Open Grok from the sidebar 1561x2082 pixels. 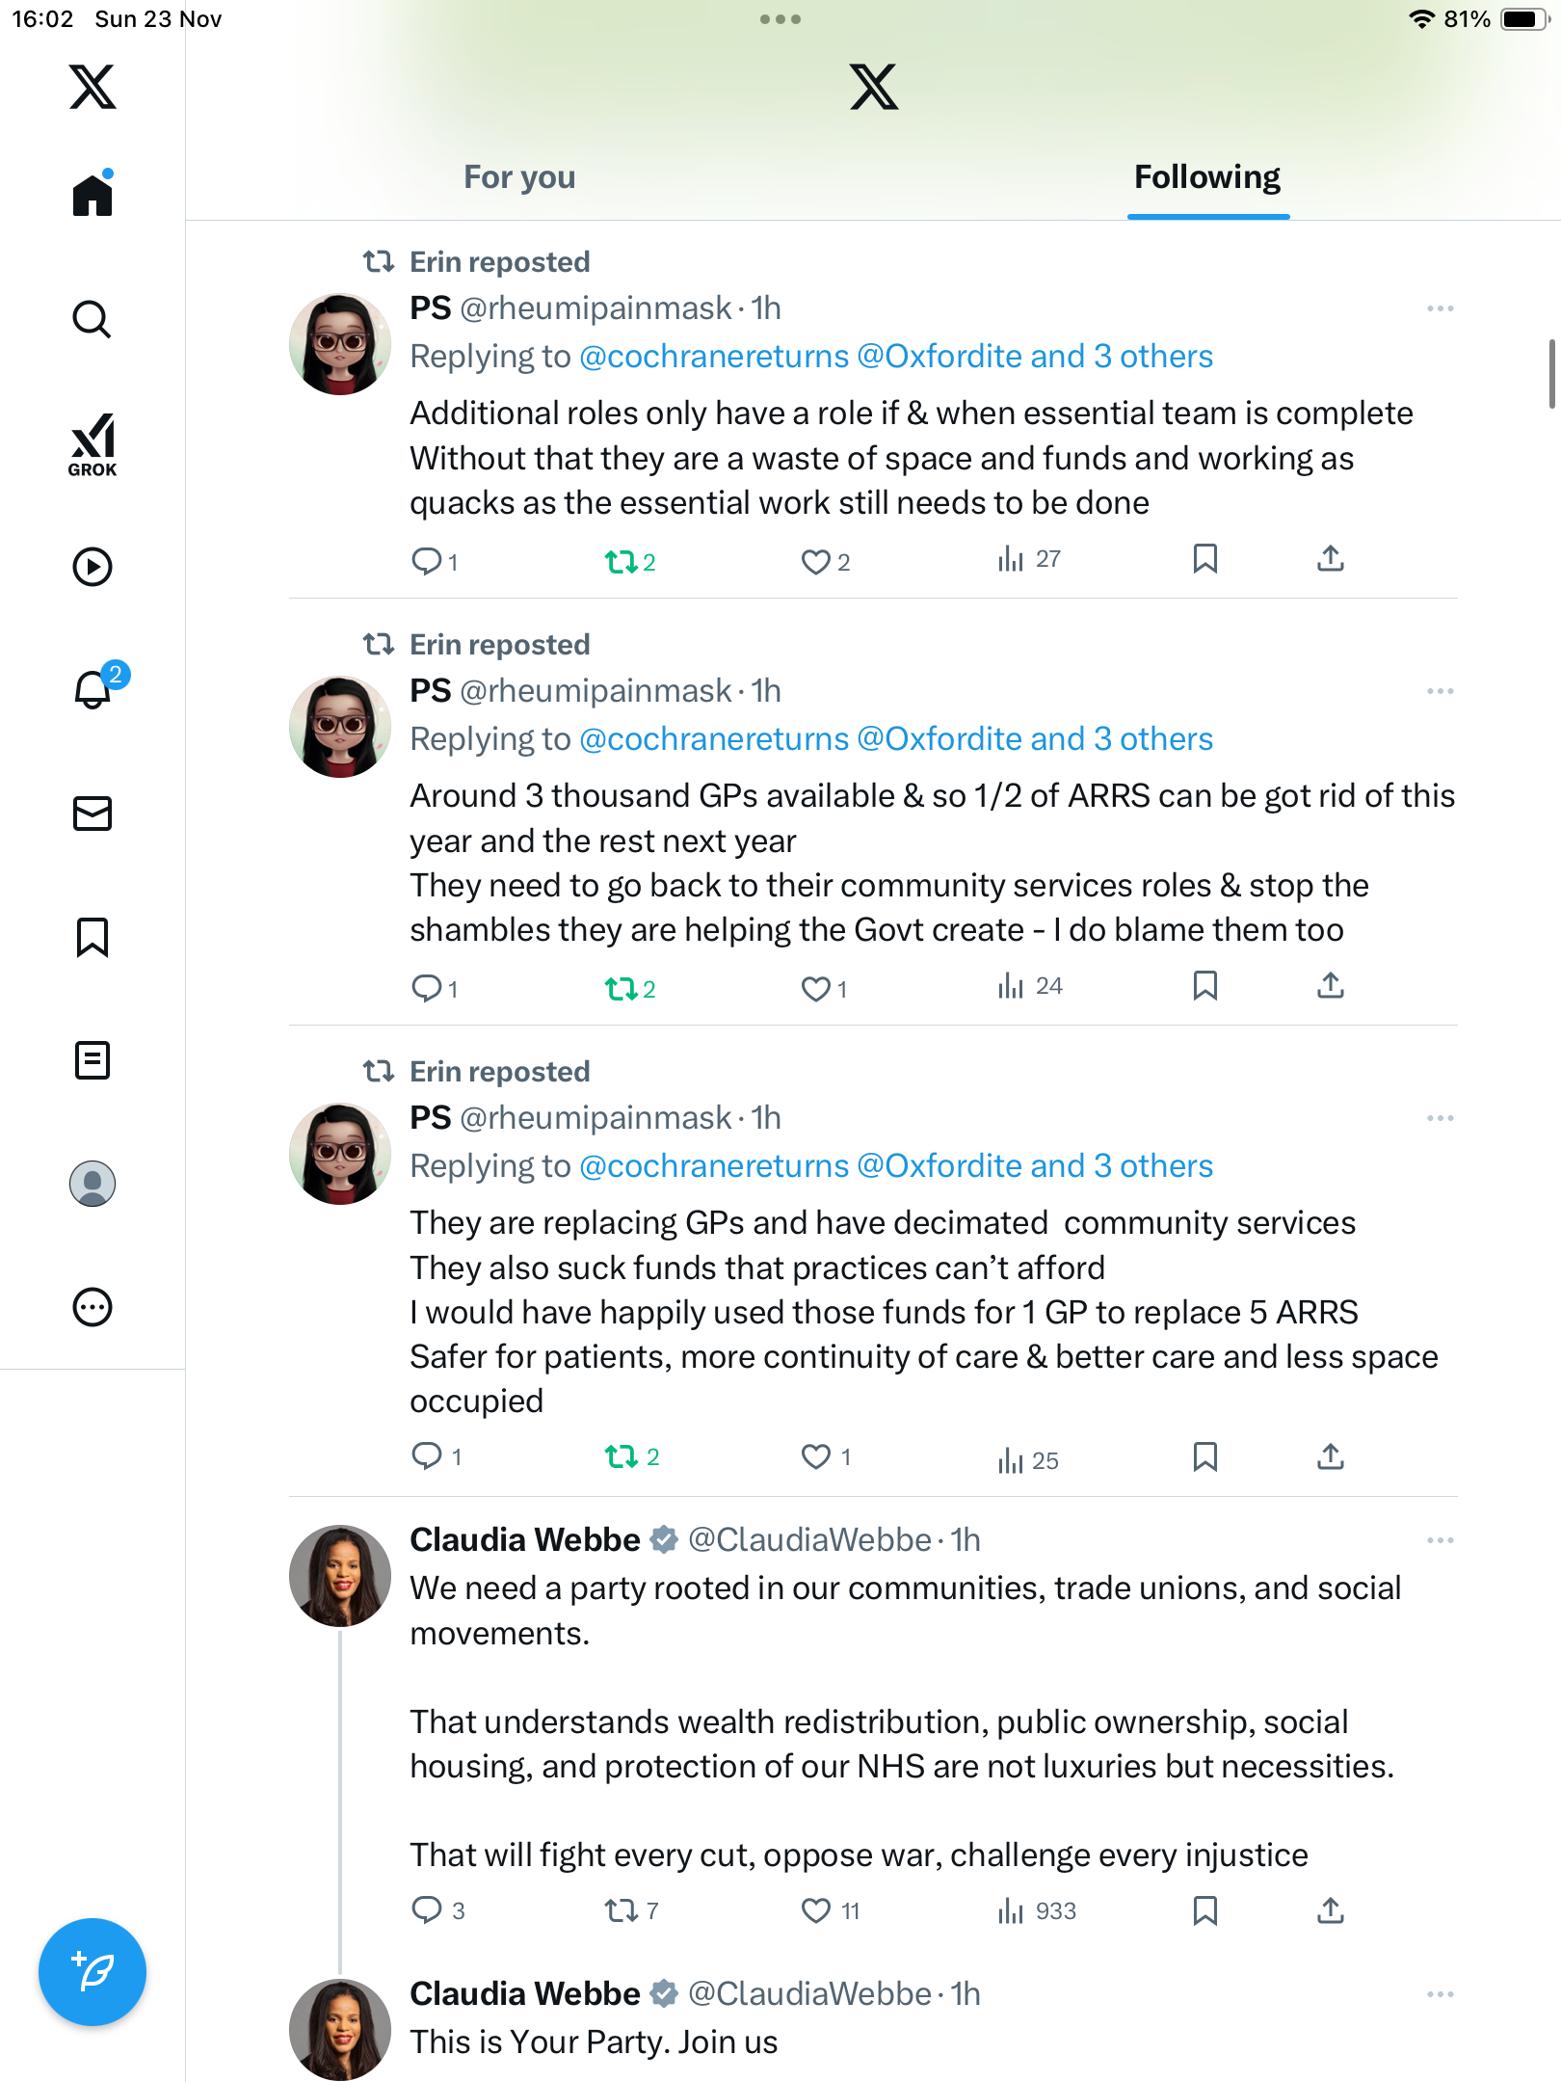(93, 444)
